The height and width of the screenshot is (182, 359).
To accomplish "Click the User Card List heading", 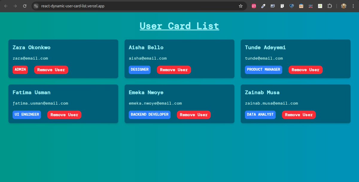I will tap(180, 26).
